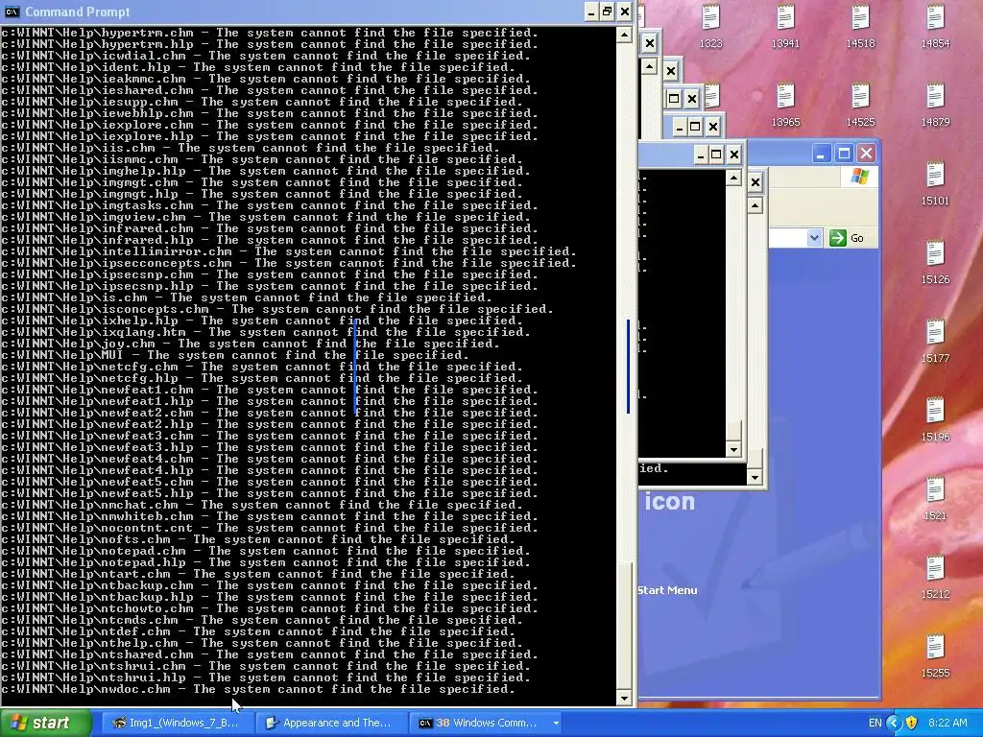Select desktop file icon 15126

click(x=935, y=263)
